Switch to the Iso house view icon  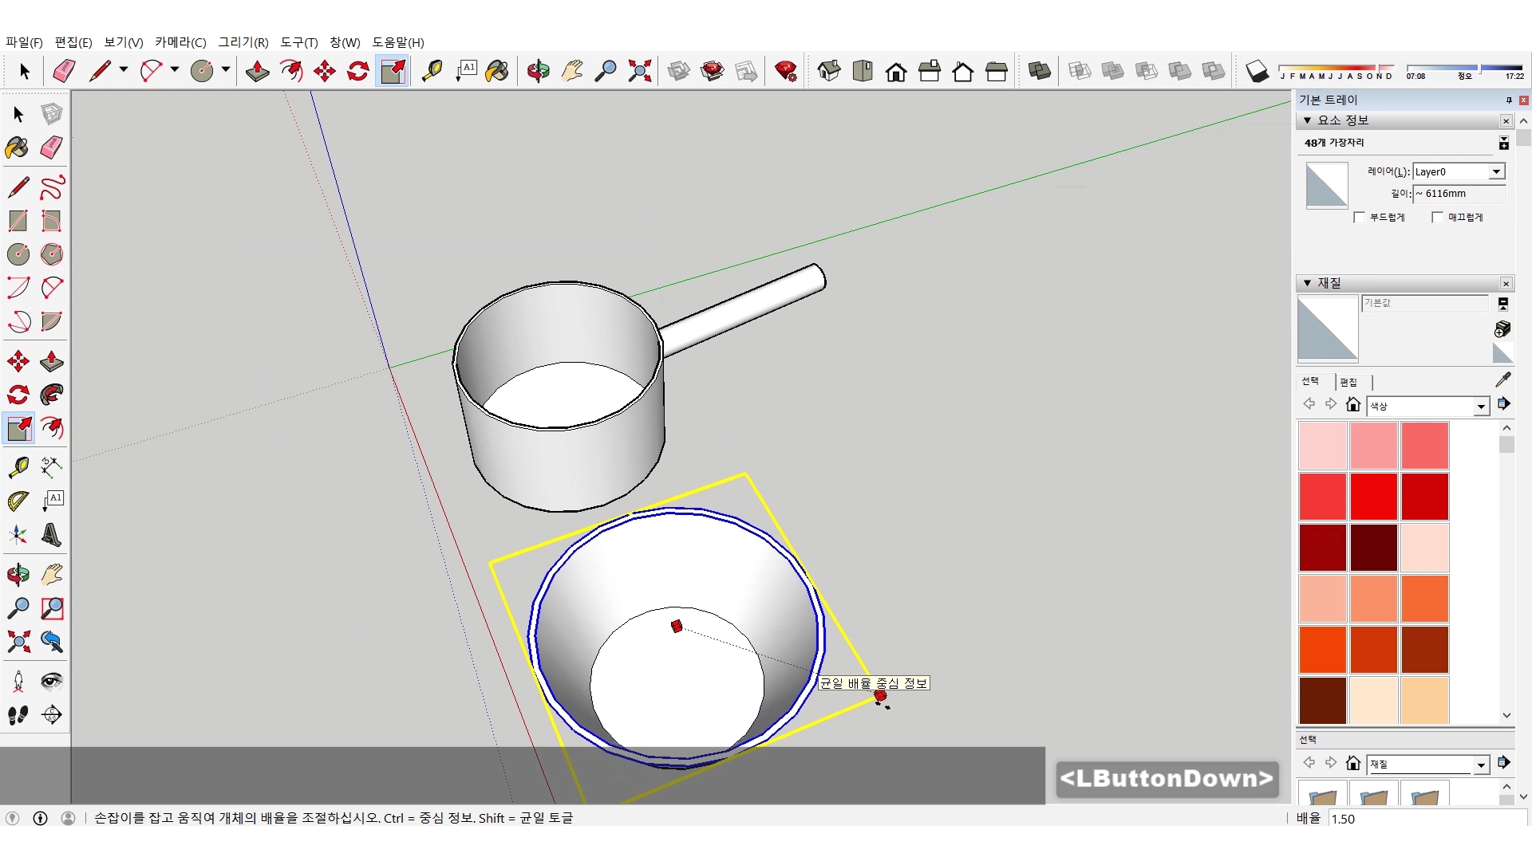[x=829, y=71]
